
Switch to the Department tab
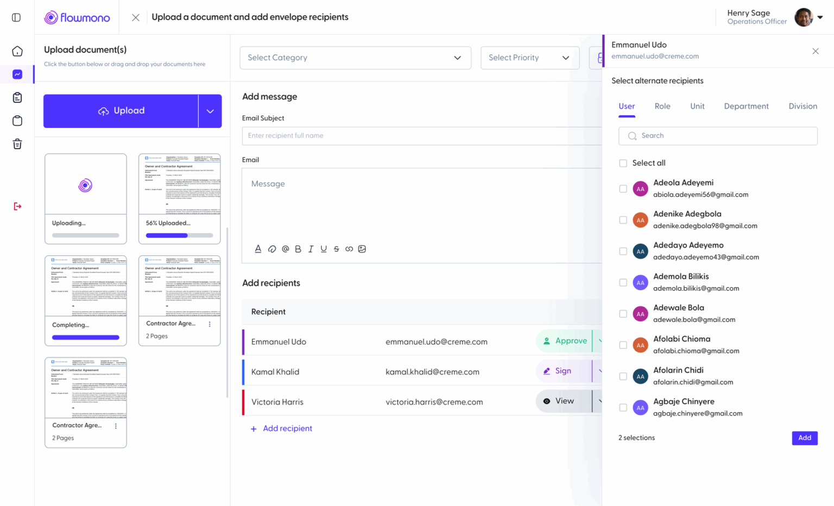pos(746,106)
